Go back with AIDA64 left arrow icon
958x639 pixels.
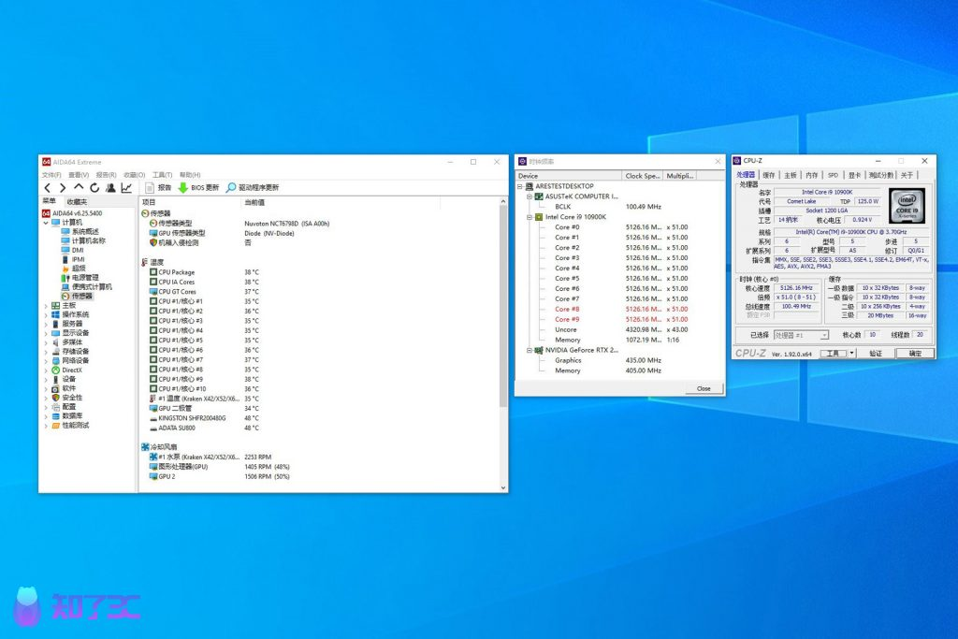[x=48, y=188]
